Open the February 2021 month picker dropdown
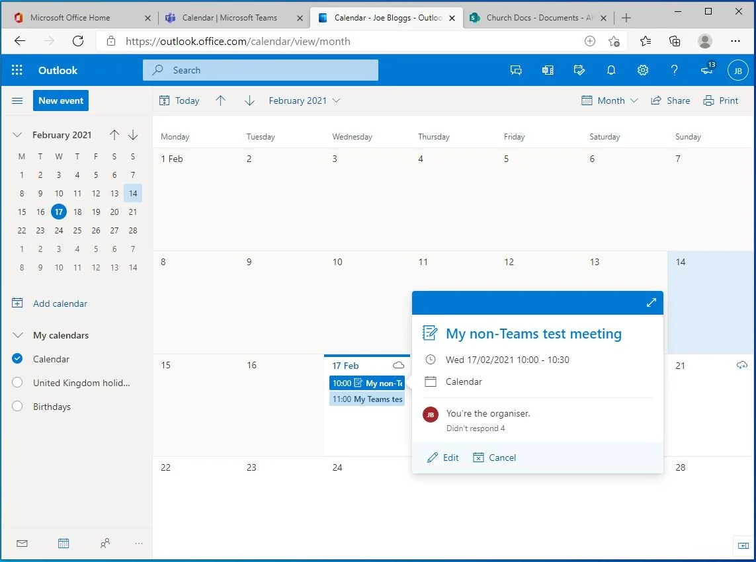This screenshot has height=562, width=756. pyautogui.click(x=304, y=100)
